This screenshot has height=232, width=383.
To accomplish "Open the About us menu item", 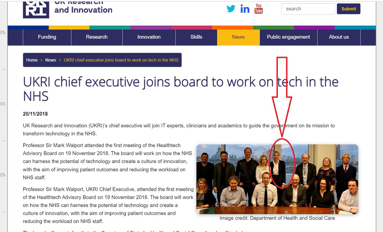I will coord(339,37).
